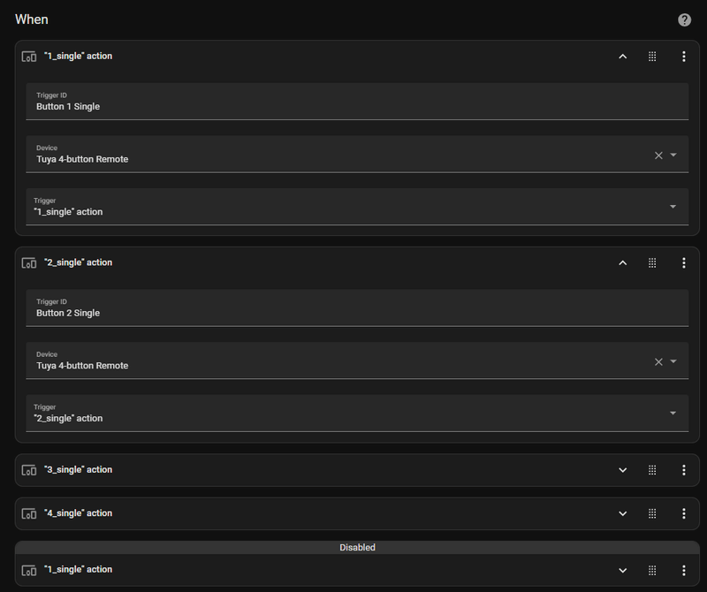Expand the "4_single" action trigger
The width and height of the screenshot is (707, 592).
tap(622, 513)
